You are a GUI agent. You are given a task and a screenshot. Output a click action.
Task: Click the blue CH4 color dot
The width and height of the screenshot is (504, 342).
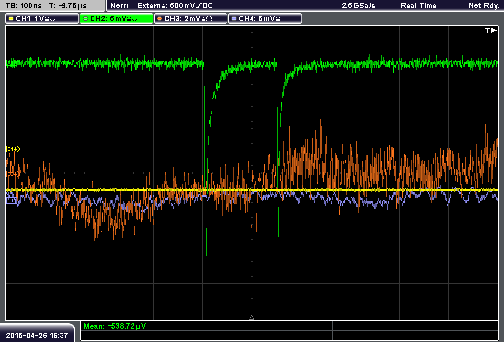click(234, 19)
